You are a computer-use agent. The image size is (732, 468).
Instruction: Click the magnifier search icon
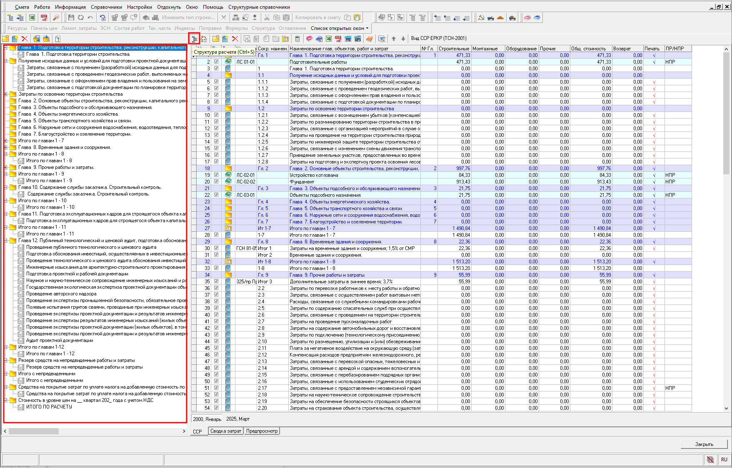(56, 17)
